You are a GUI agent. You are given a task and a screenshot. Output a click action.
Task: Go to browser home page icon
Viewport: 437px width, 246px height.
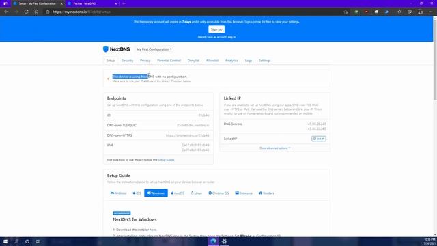pos(36,12)
